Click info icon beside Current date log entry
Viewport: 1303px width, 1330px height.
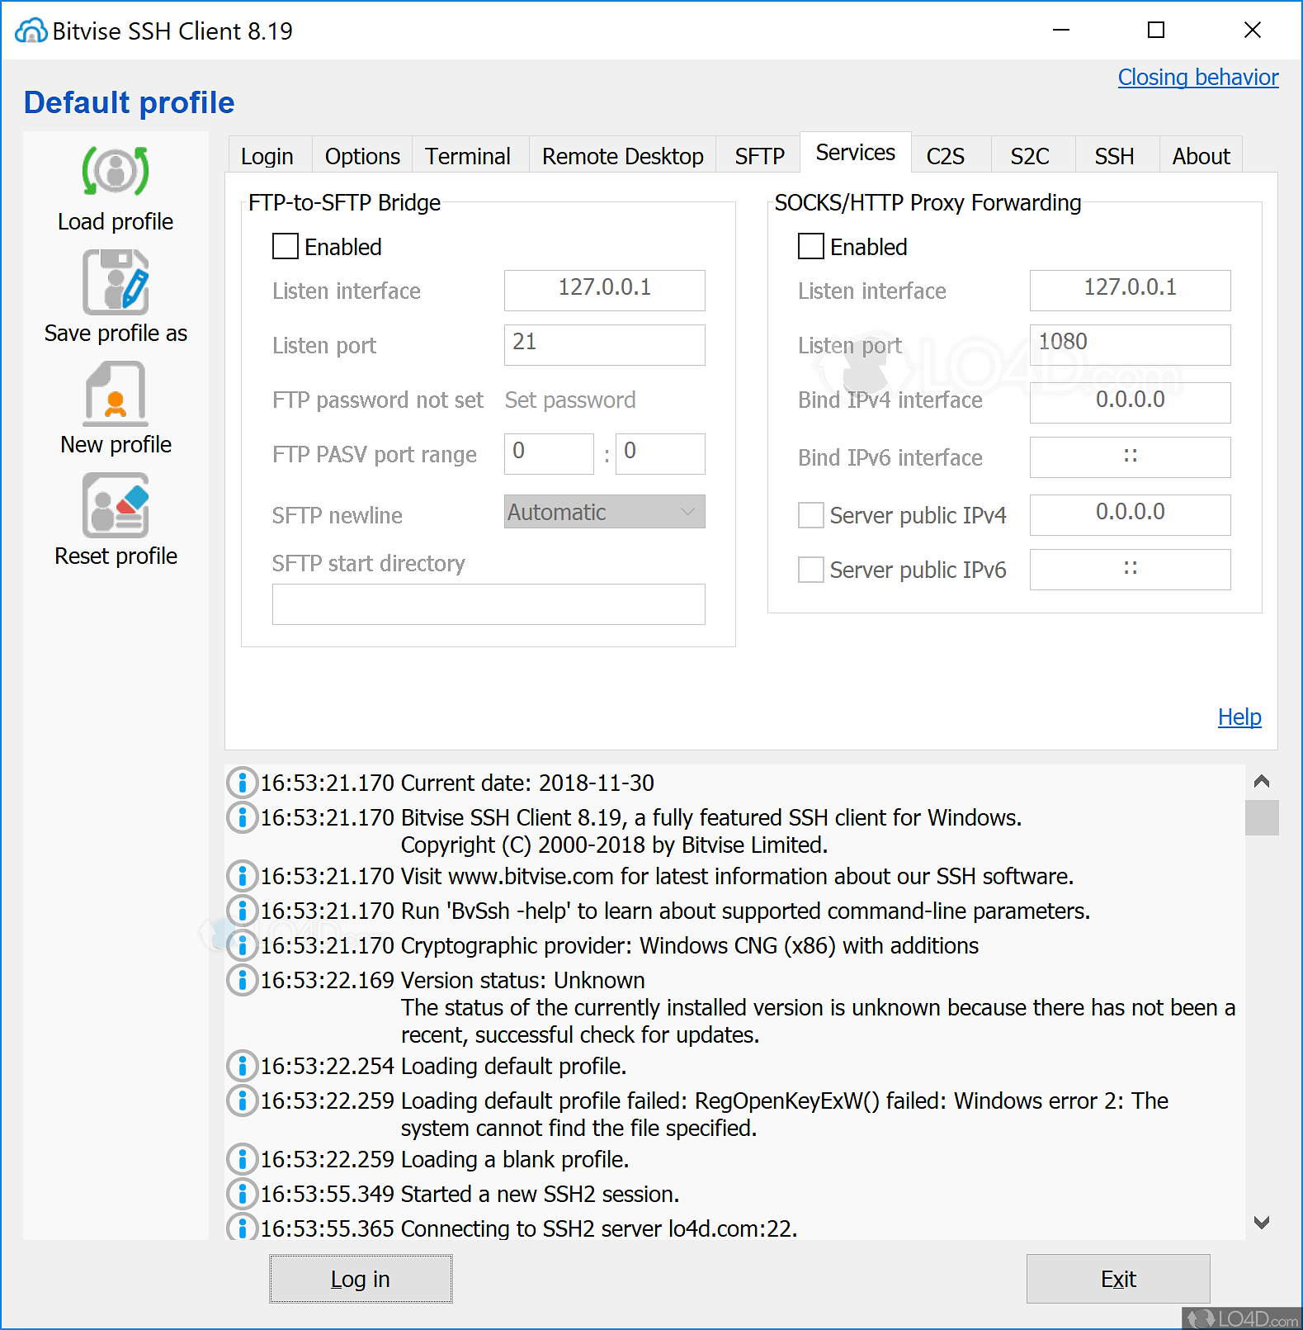pos(242,783)
